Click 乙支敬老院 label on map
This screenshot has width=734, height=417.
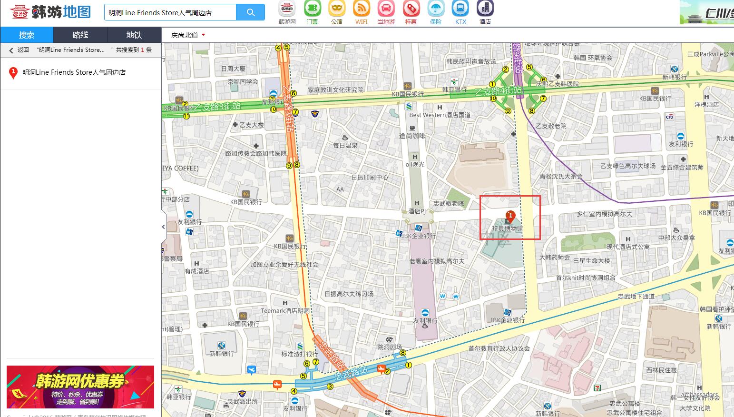[551, 126]
